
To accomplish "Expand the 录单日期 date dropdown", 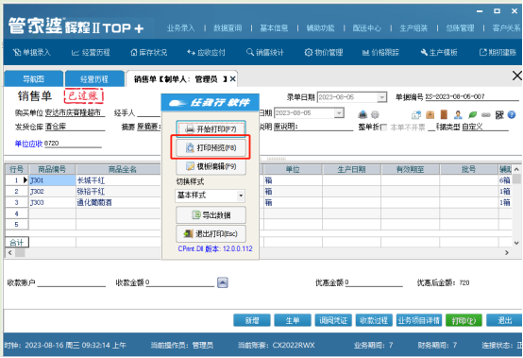I will point(381,97).
